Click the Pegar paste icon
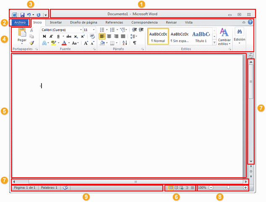 (22, 32)
